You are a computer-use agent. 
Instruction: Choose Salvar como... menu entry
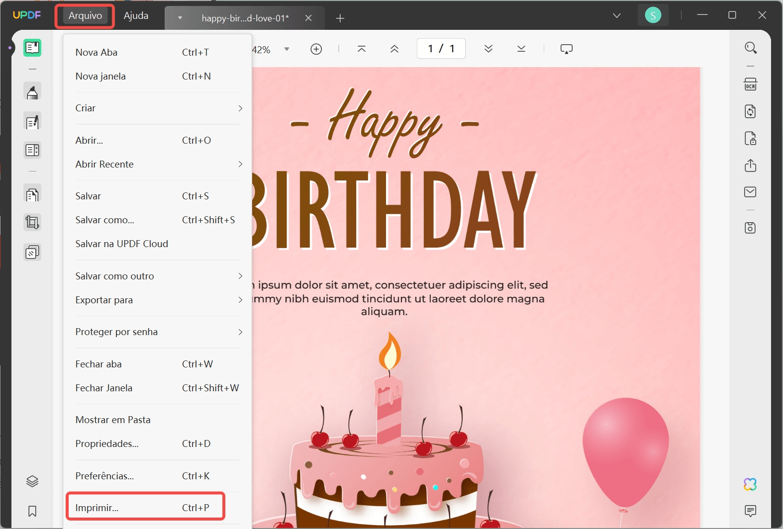158,220
